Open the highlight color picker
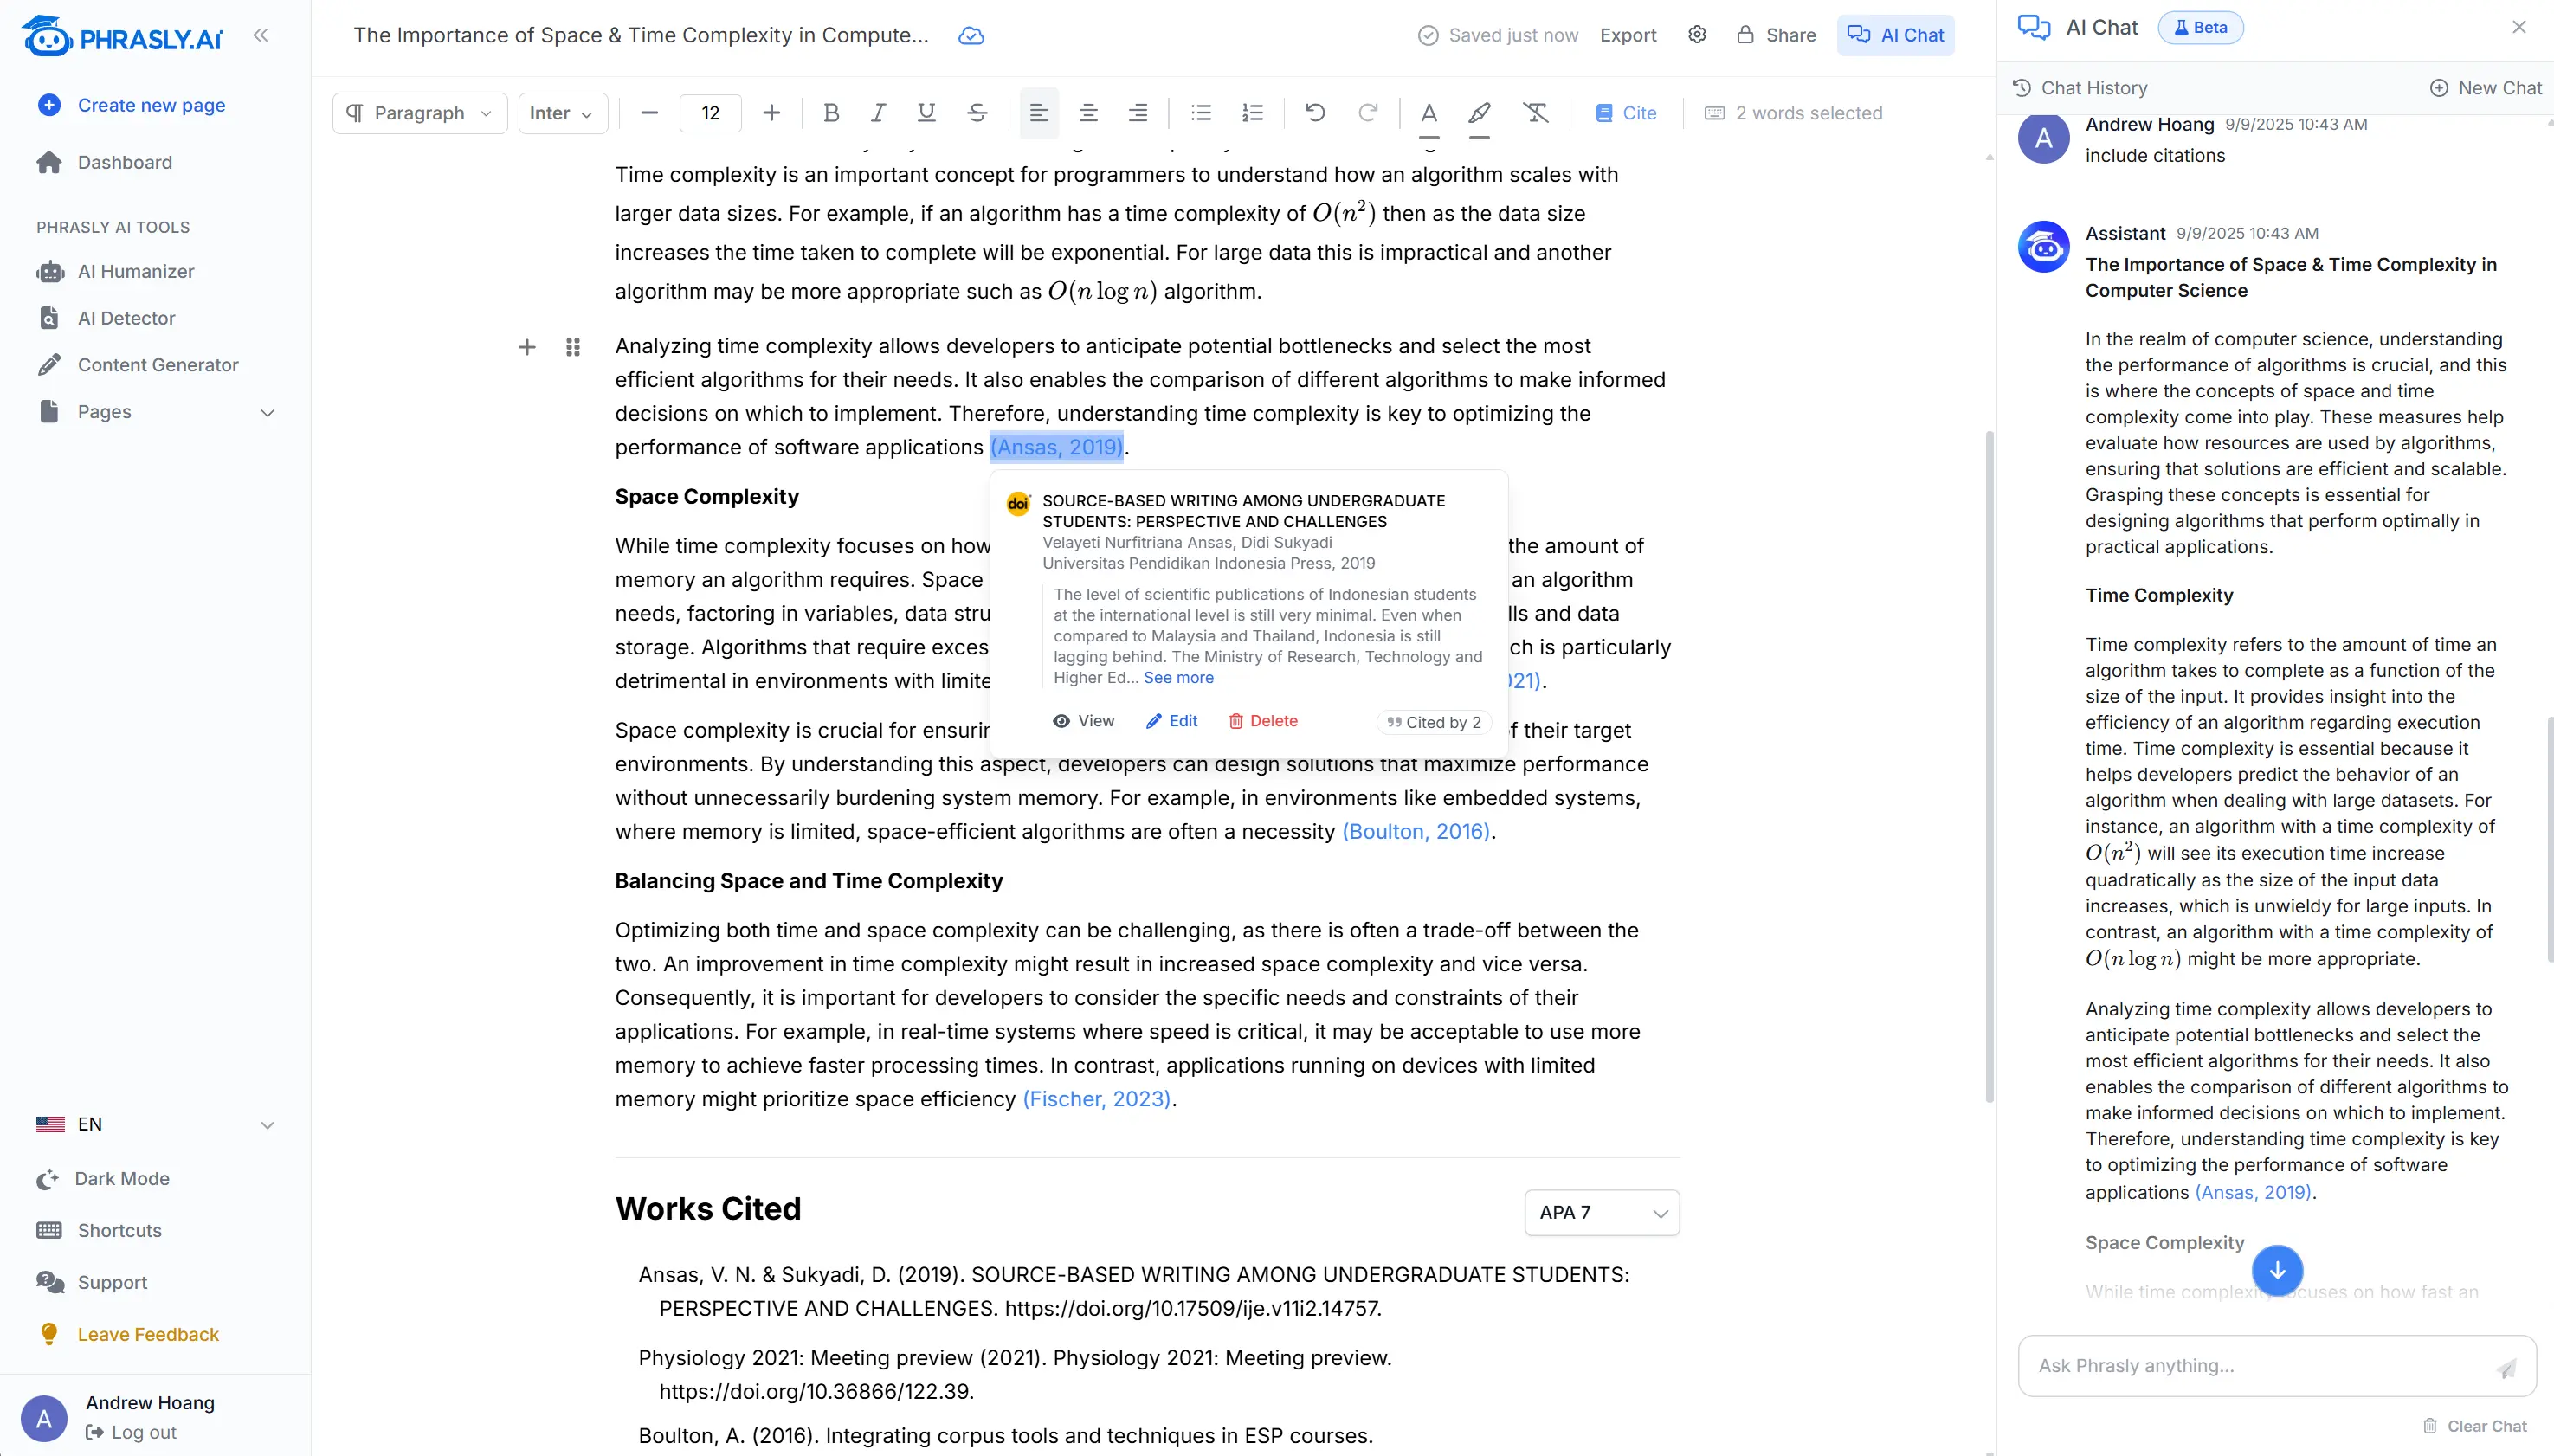Image resolution: width=2554 pixels, height=1456 pixels. click(1480, 115)
